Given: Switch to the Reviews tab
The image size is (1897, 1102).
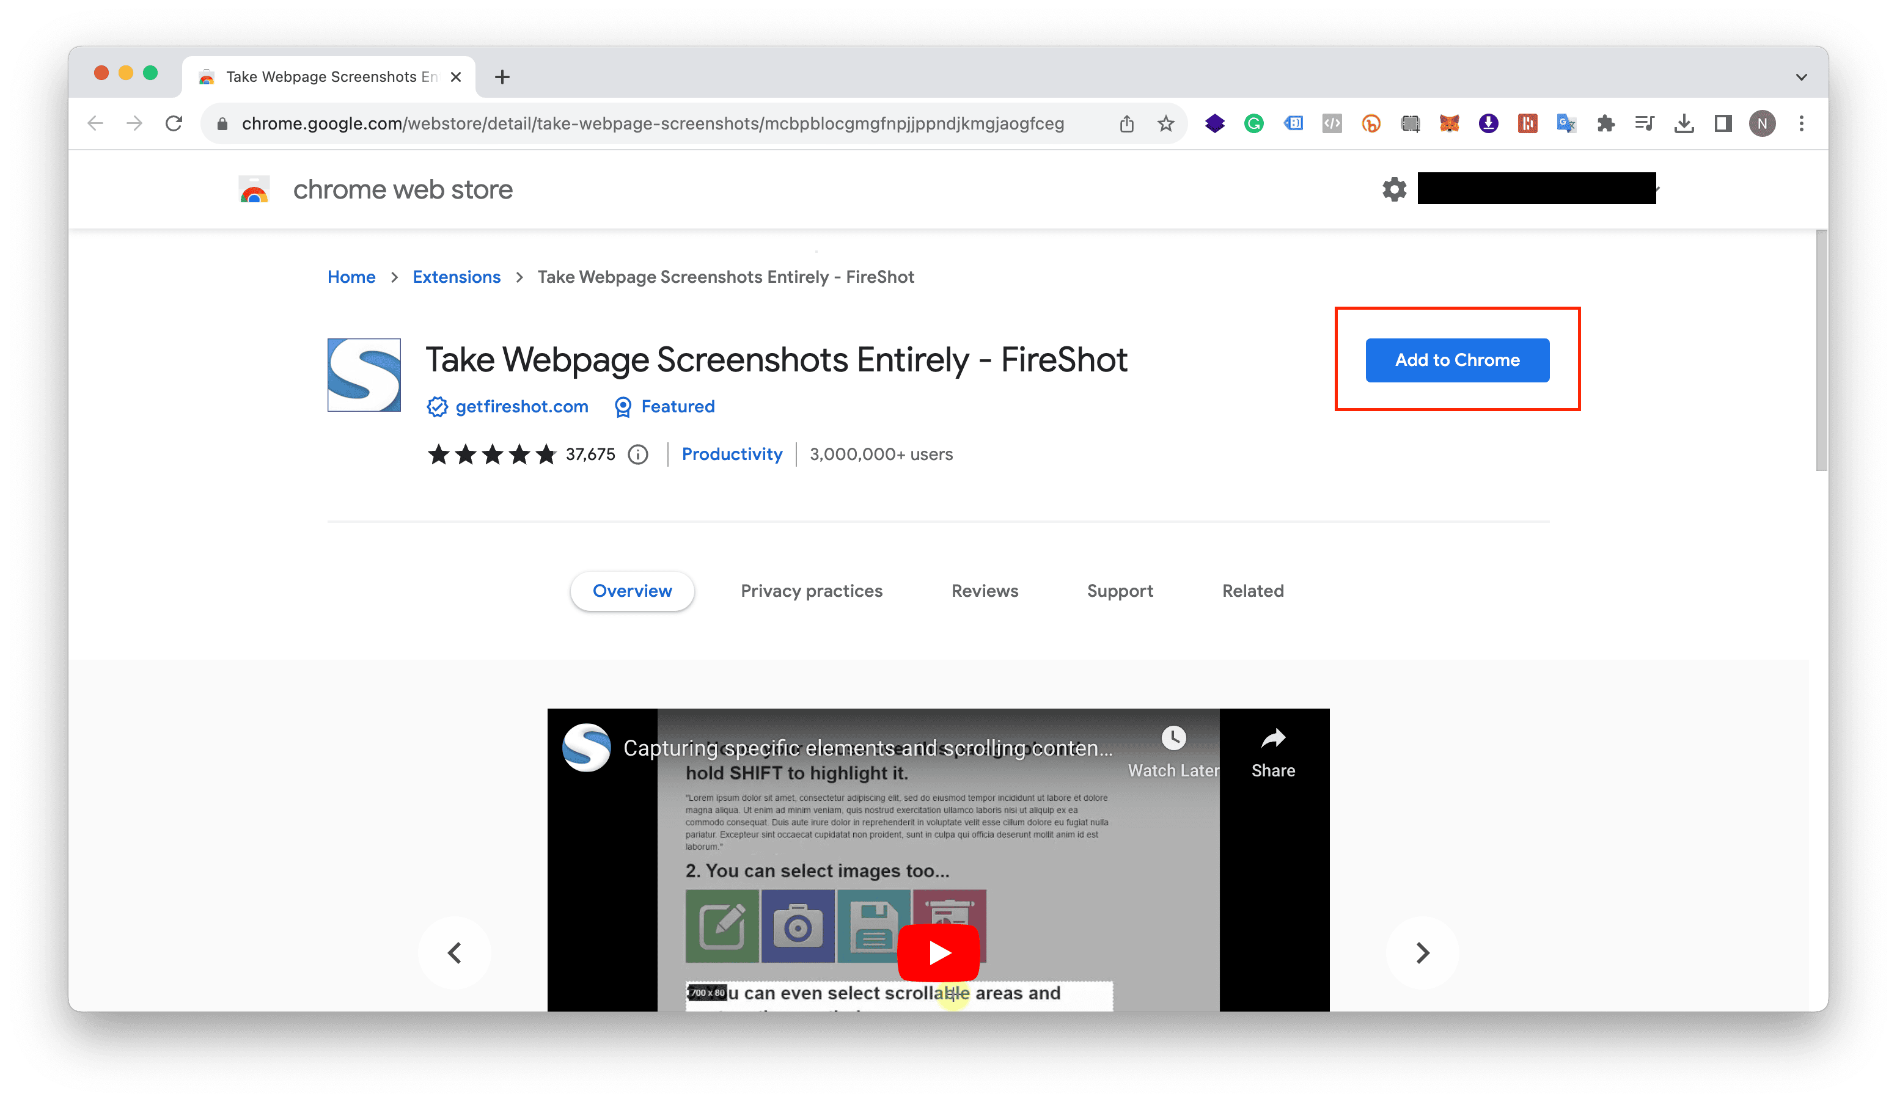Looking at the screenshot, I should (x=984, y=591).
